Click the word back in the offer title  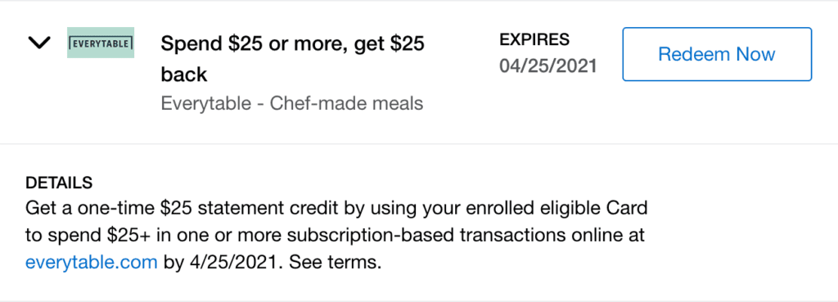click(184, 74)
